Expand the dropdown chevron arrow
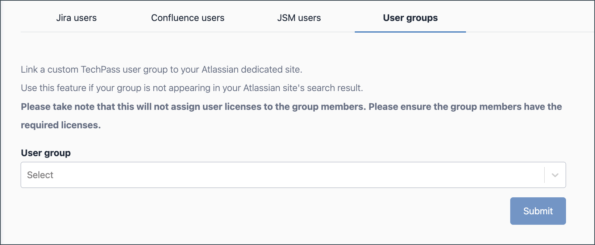Image resolution: width=595 pixels, height=245 pixels. point(555,175)
